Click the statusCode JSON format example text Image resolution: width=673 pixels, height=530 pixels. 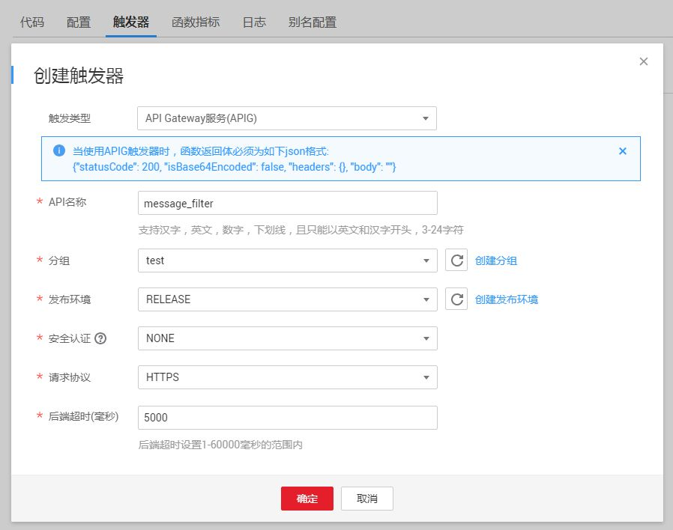[x=235, y=167]
